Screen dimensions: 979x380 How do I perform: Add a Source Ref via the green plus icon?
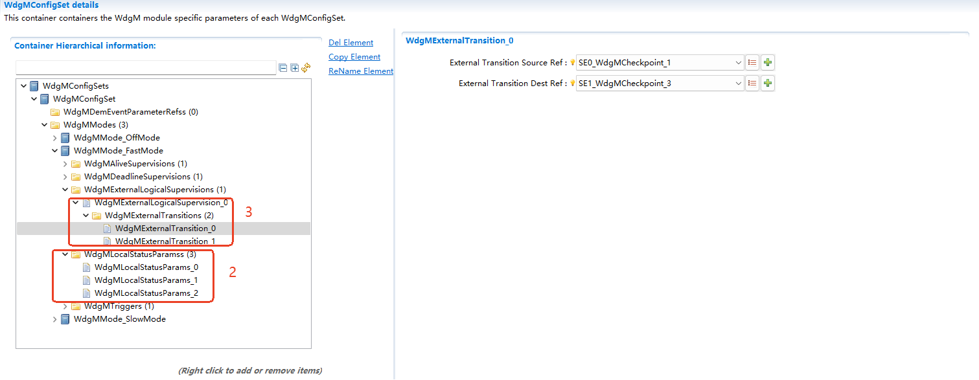(x=767, y=62)
